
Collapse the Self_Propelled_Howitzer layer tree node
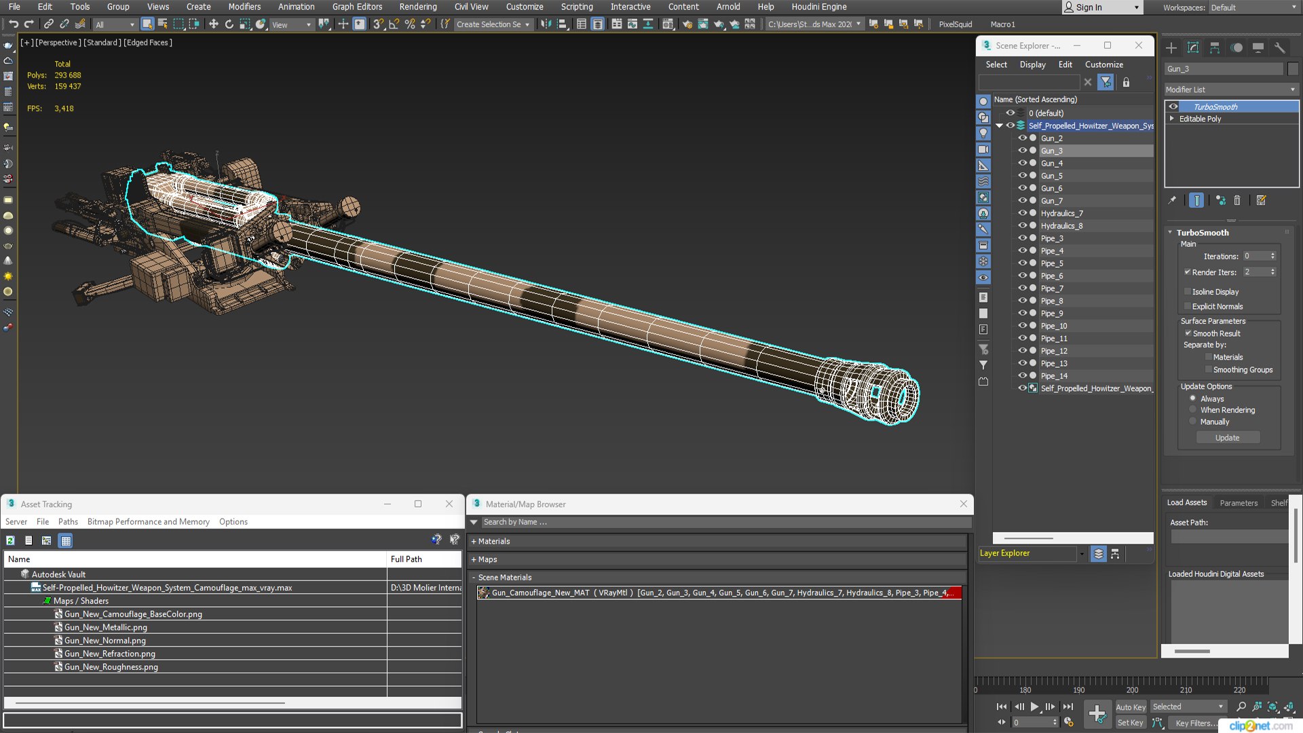click(x=999, y=126)
